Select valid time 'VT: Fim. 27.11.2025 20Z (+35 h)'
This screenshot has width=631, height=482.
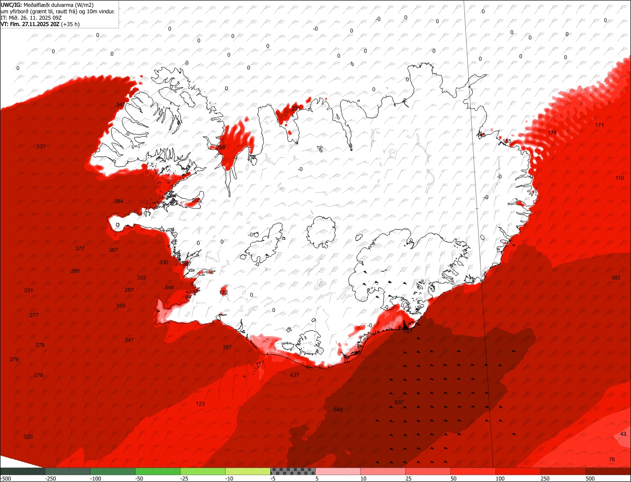[40, 24]
